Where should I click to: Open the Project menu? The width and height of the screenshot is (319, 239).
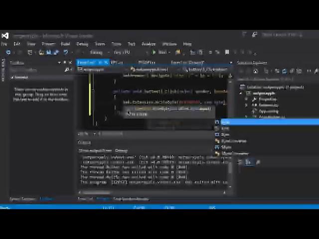[48, 44]
